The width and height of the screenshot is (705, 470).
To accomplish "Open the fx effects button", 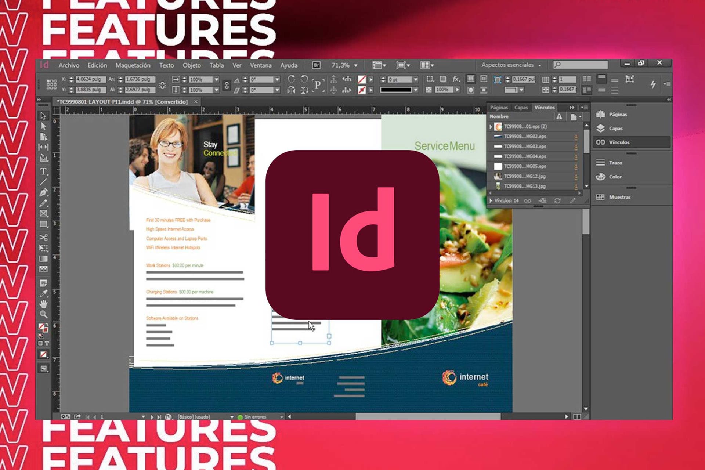I will tap(456, 79).
